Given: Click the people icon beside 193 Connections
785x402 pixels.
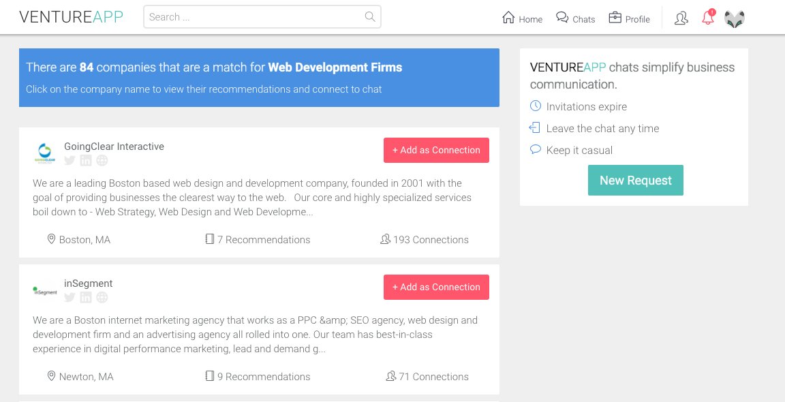Looking at the screenshot, I should pos(385,238).
